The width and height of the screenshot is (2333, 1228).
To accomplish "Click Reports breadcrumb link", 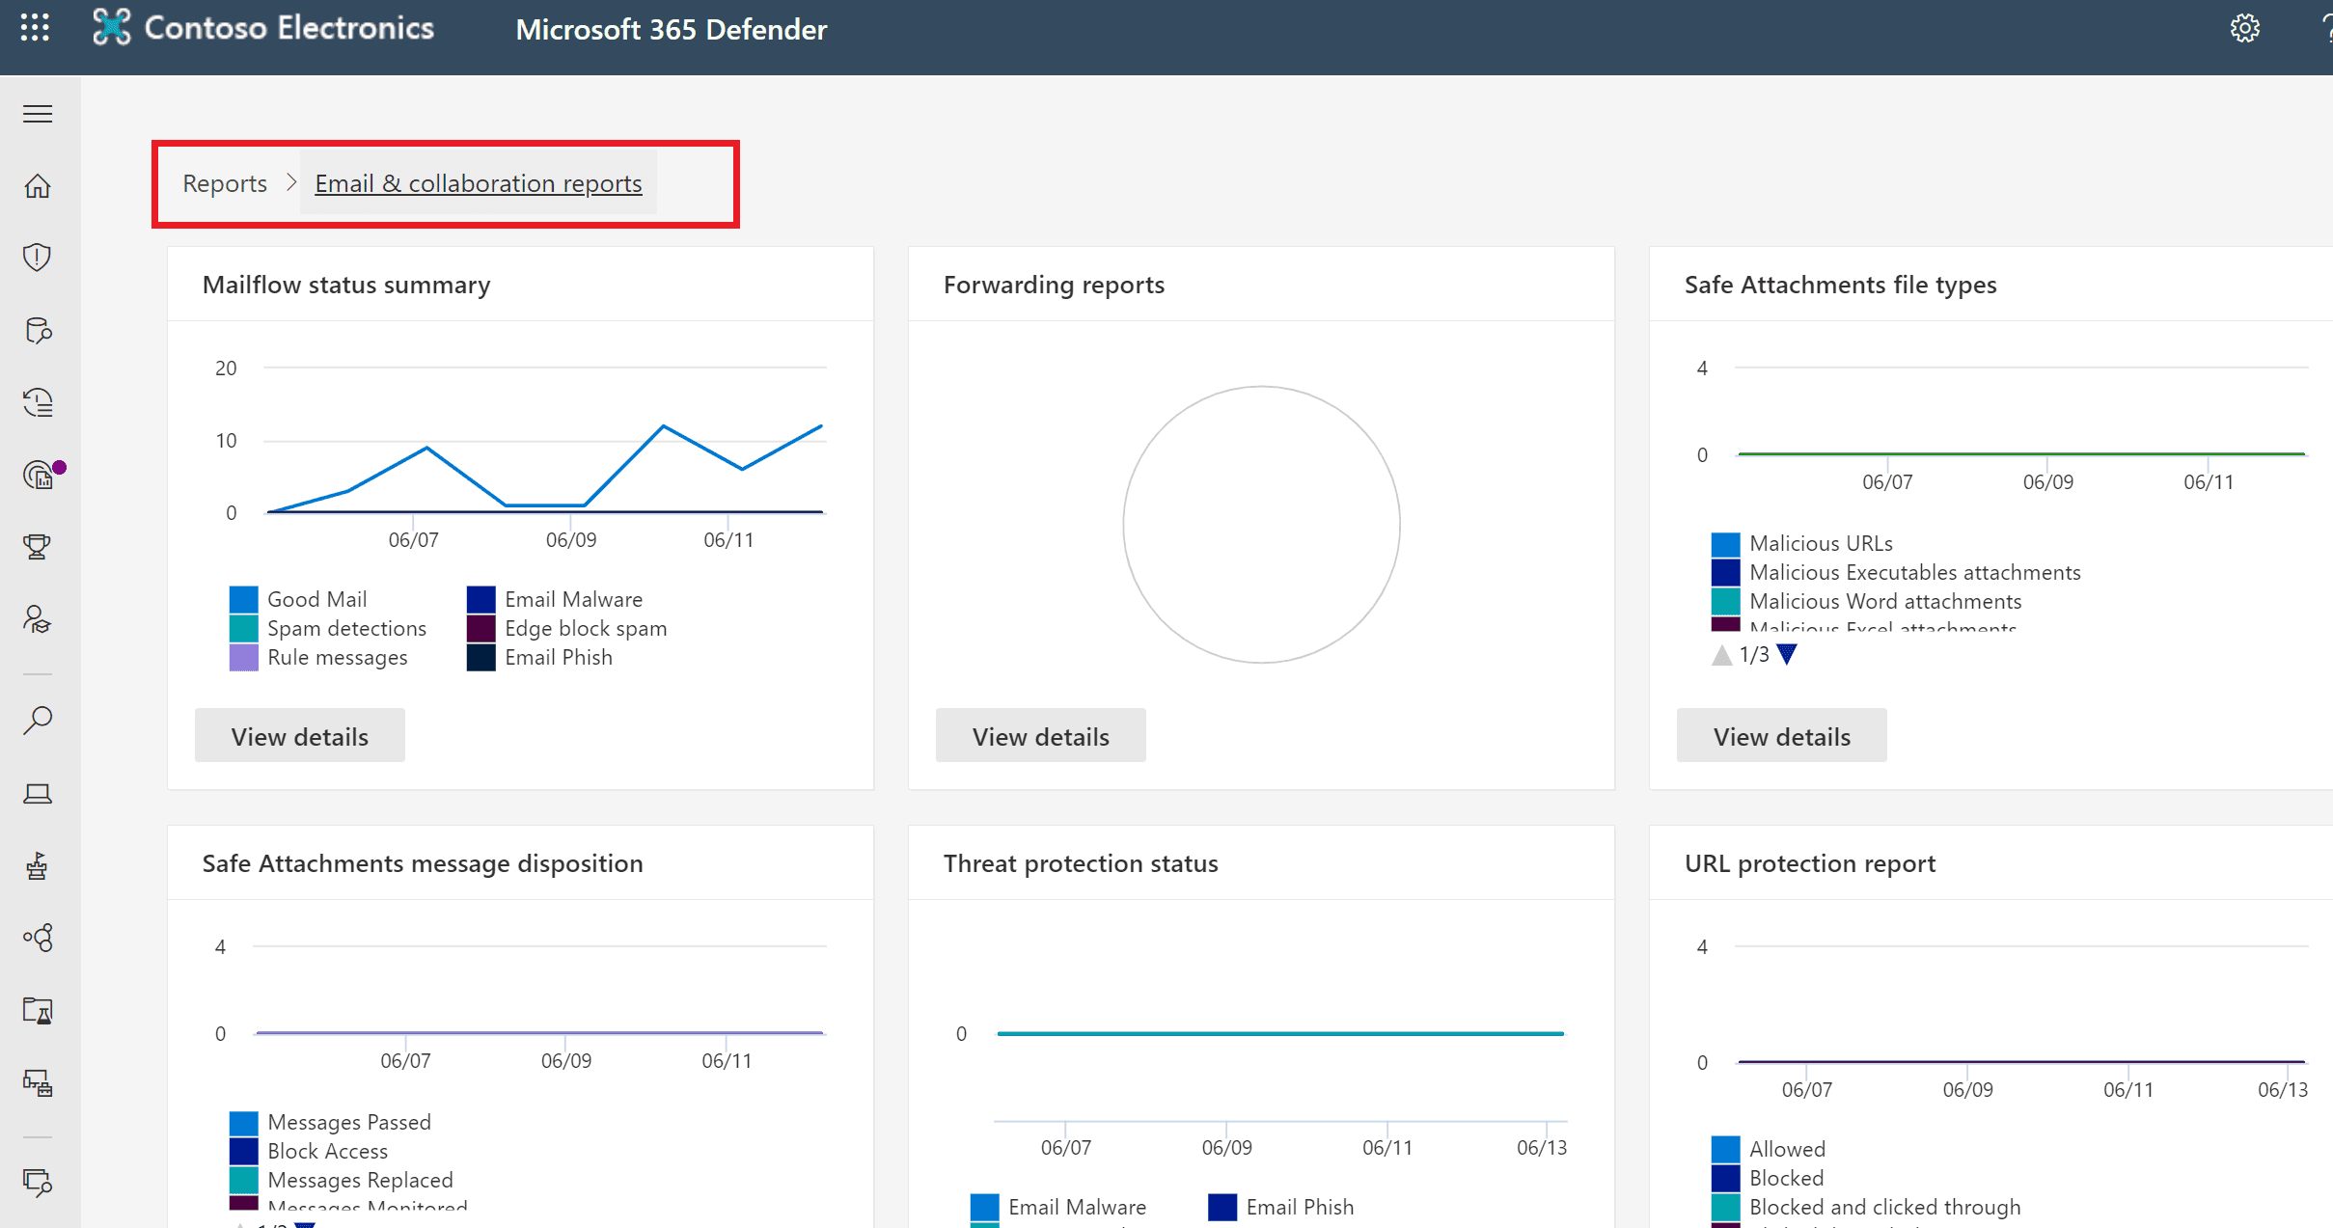I will (225, 183).
